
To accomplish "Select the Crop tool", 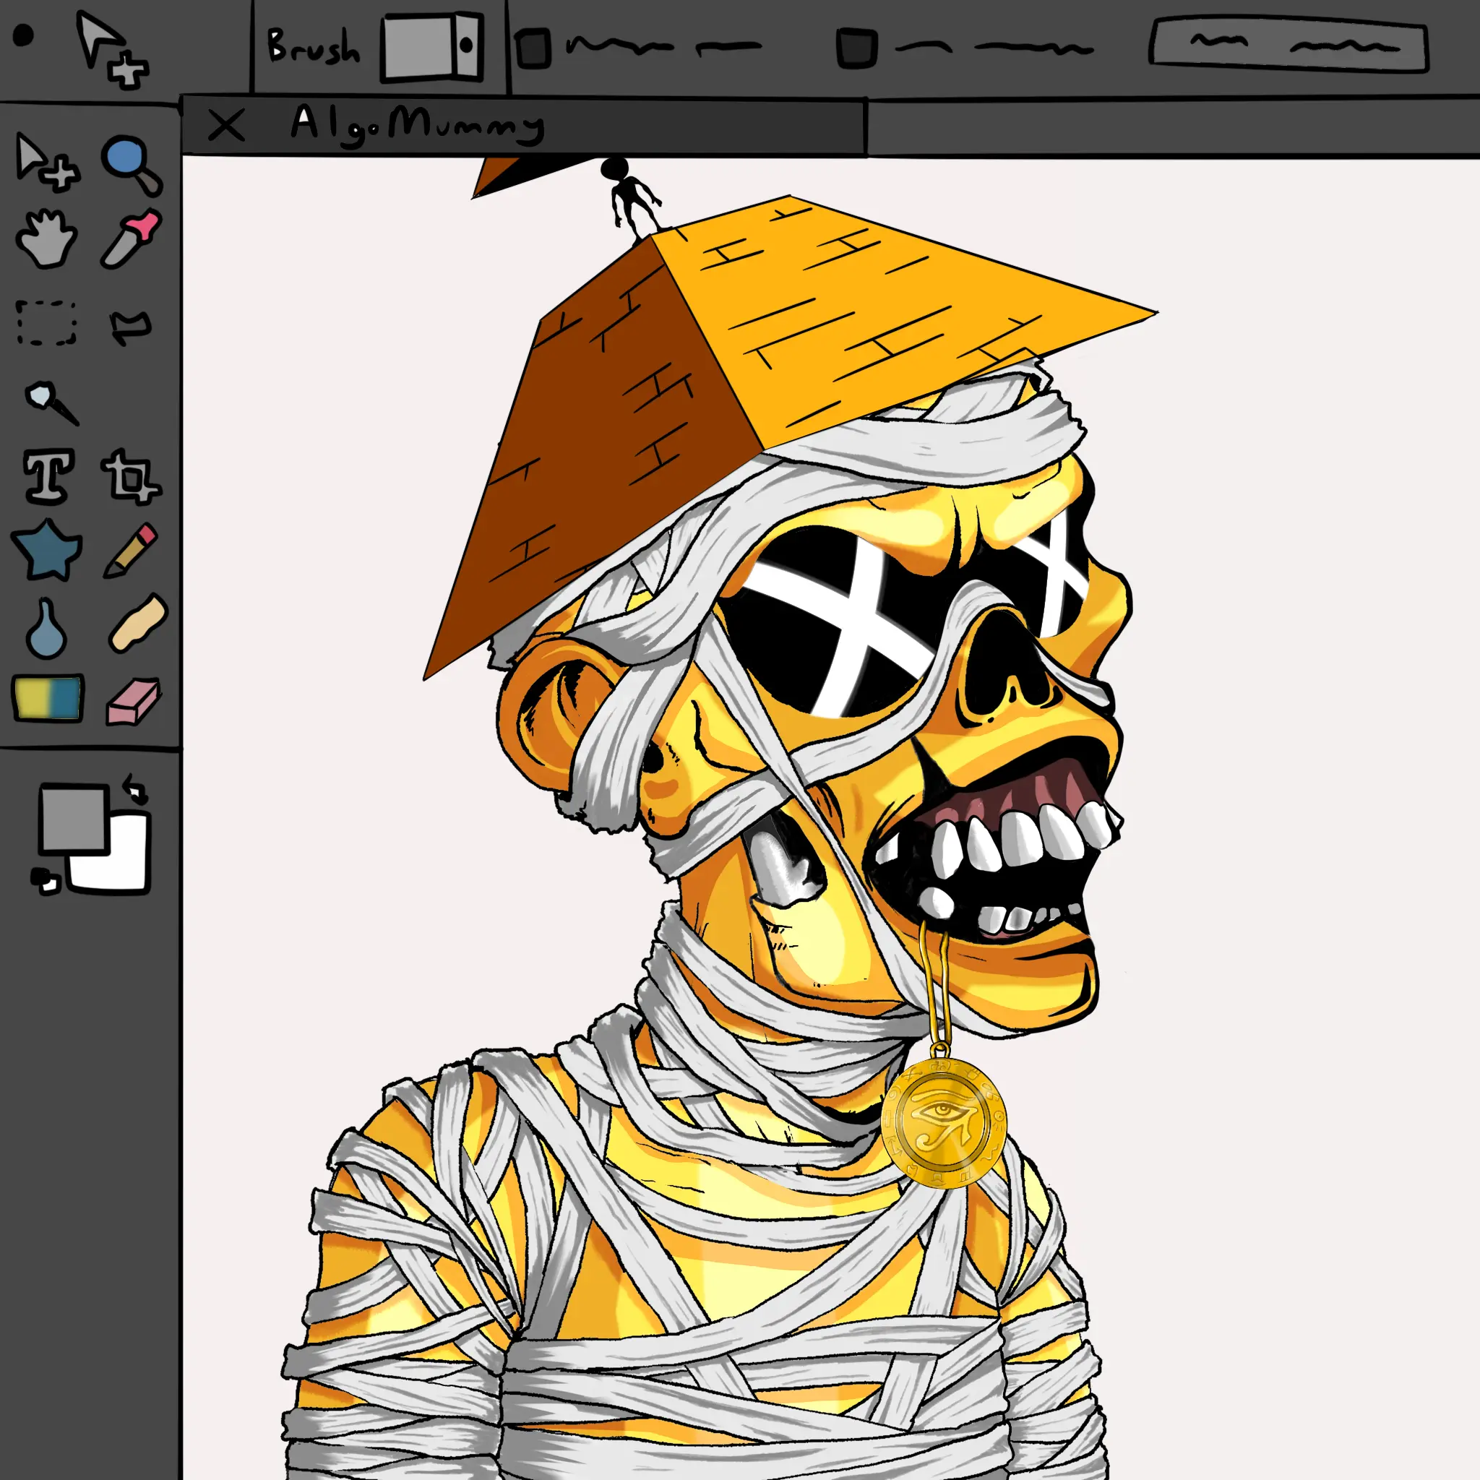I will (x=130, y=476).
